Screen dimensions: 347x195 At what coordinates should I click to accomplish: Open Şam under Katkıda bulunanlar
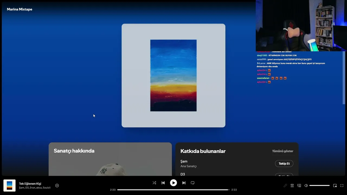[184, 161]
